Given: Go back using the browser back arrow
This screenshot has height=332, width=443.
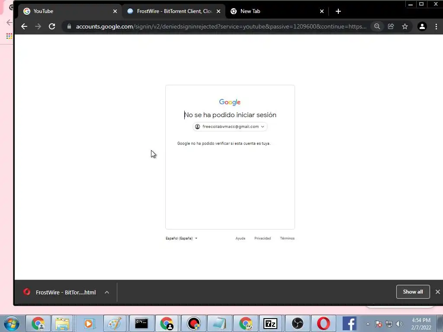Looking at the screenshot, I should point(24,26).
